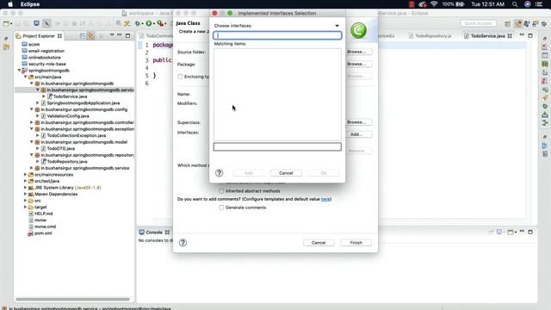Click help icon in New Java Class dialog
Viewport: 551px width, 310px height.
coord(183,243)
